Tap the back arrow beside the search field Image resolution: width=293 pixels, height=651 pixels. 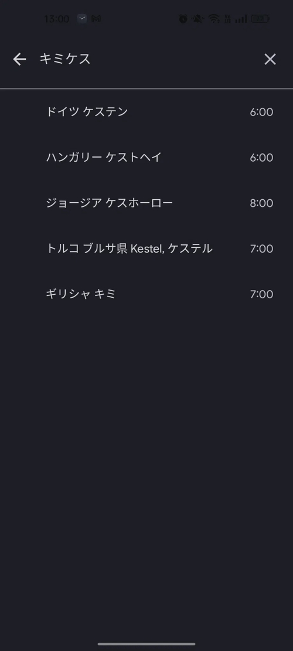tap(19, 59)
